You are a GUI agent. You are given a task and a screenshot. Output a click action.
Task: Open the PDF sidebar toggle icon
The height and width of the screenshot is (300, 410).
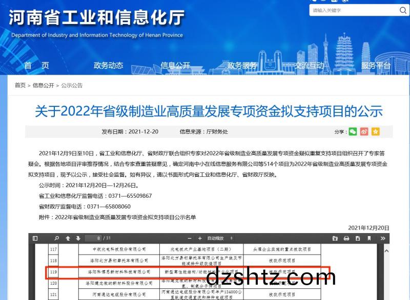tap(35, 238)
